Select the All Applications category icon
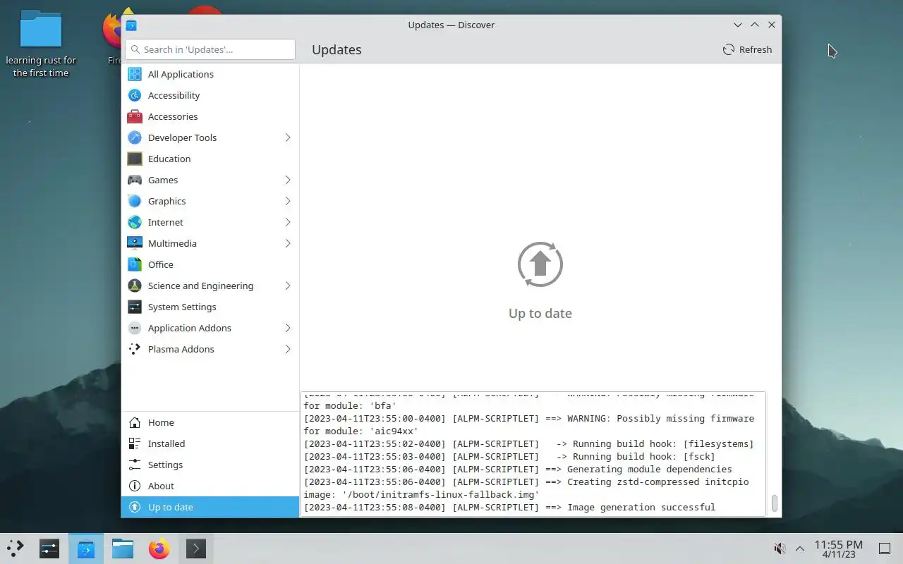 tap(134, 74)
